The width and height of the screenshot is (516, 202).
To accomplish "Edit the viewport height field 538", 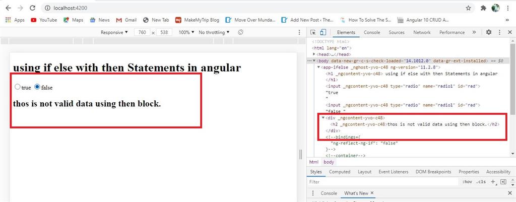I will [x=164, y=32].
